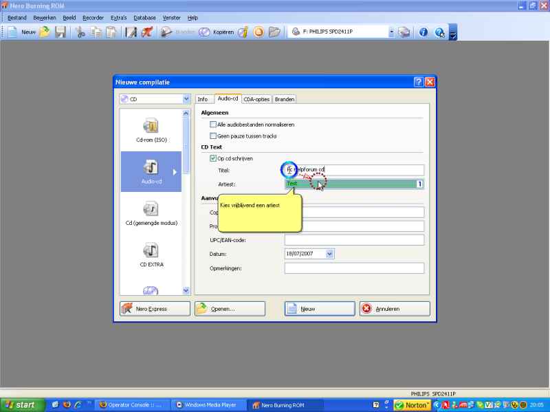
Task: Open the Bestand menu
Action: coord(16,18)
